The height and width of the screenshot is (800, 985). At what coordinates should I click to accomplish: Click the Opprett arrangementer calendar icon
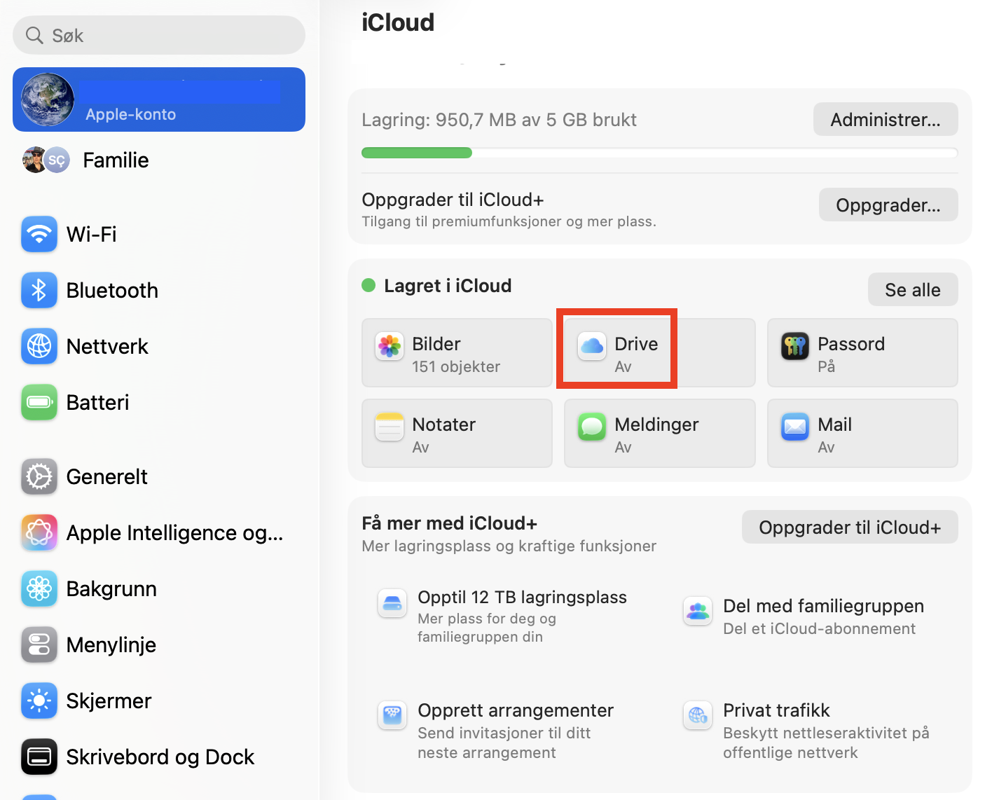392,715
